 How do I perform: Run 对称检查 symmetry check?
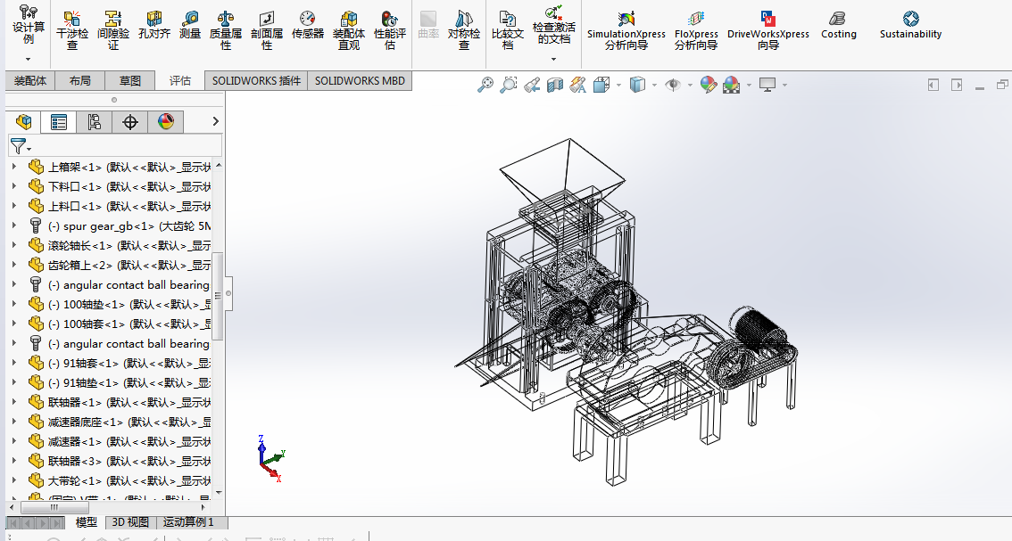click(x=464, y=30)
